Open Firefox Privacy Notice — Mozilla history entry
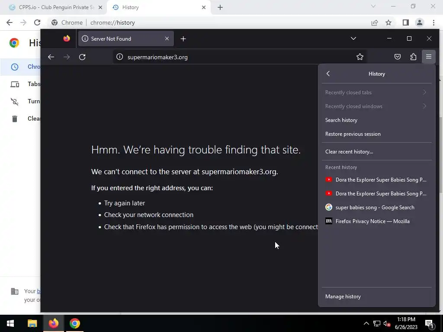 tap(377, 221)
